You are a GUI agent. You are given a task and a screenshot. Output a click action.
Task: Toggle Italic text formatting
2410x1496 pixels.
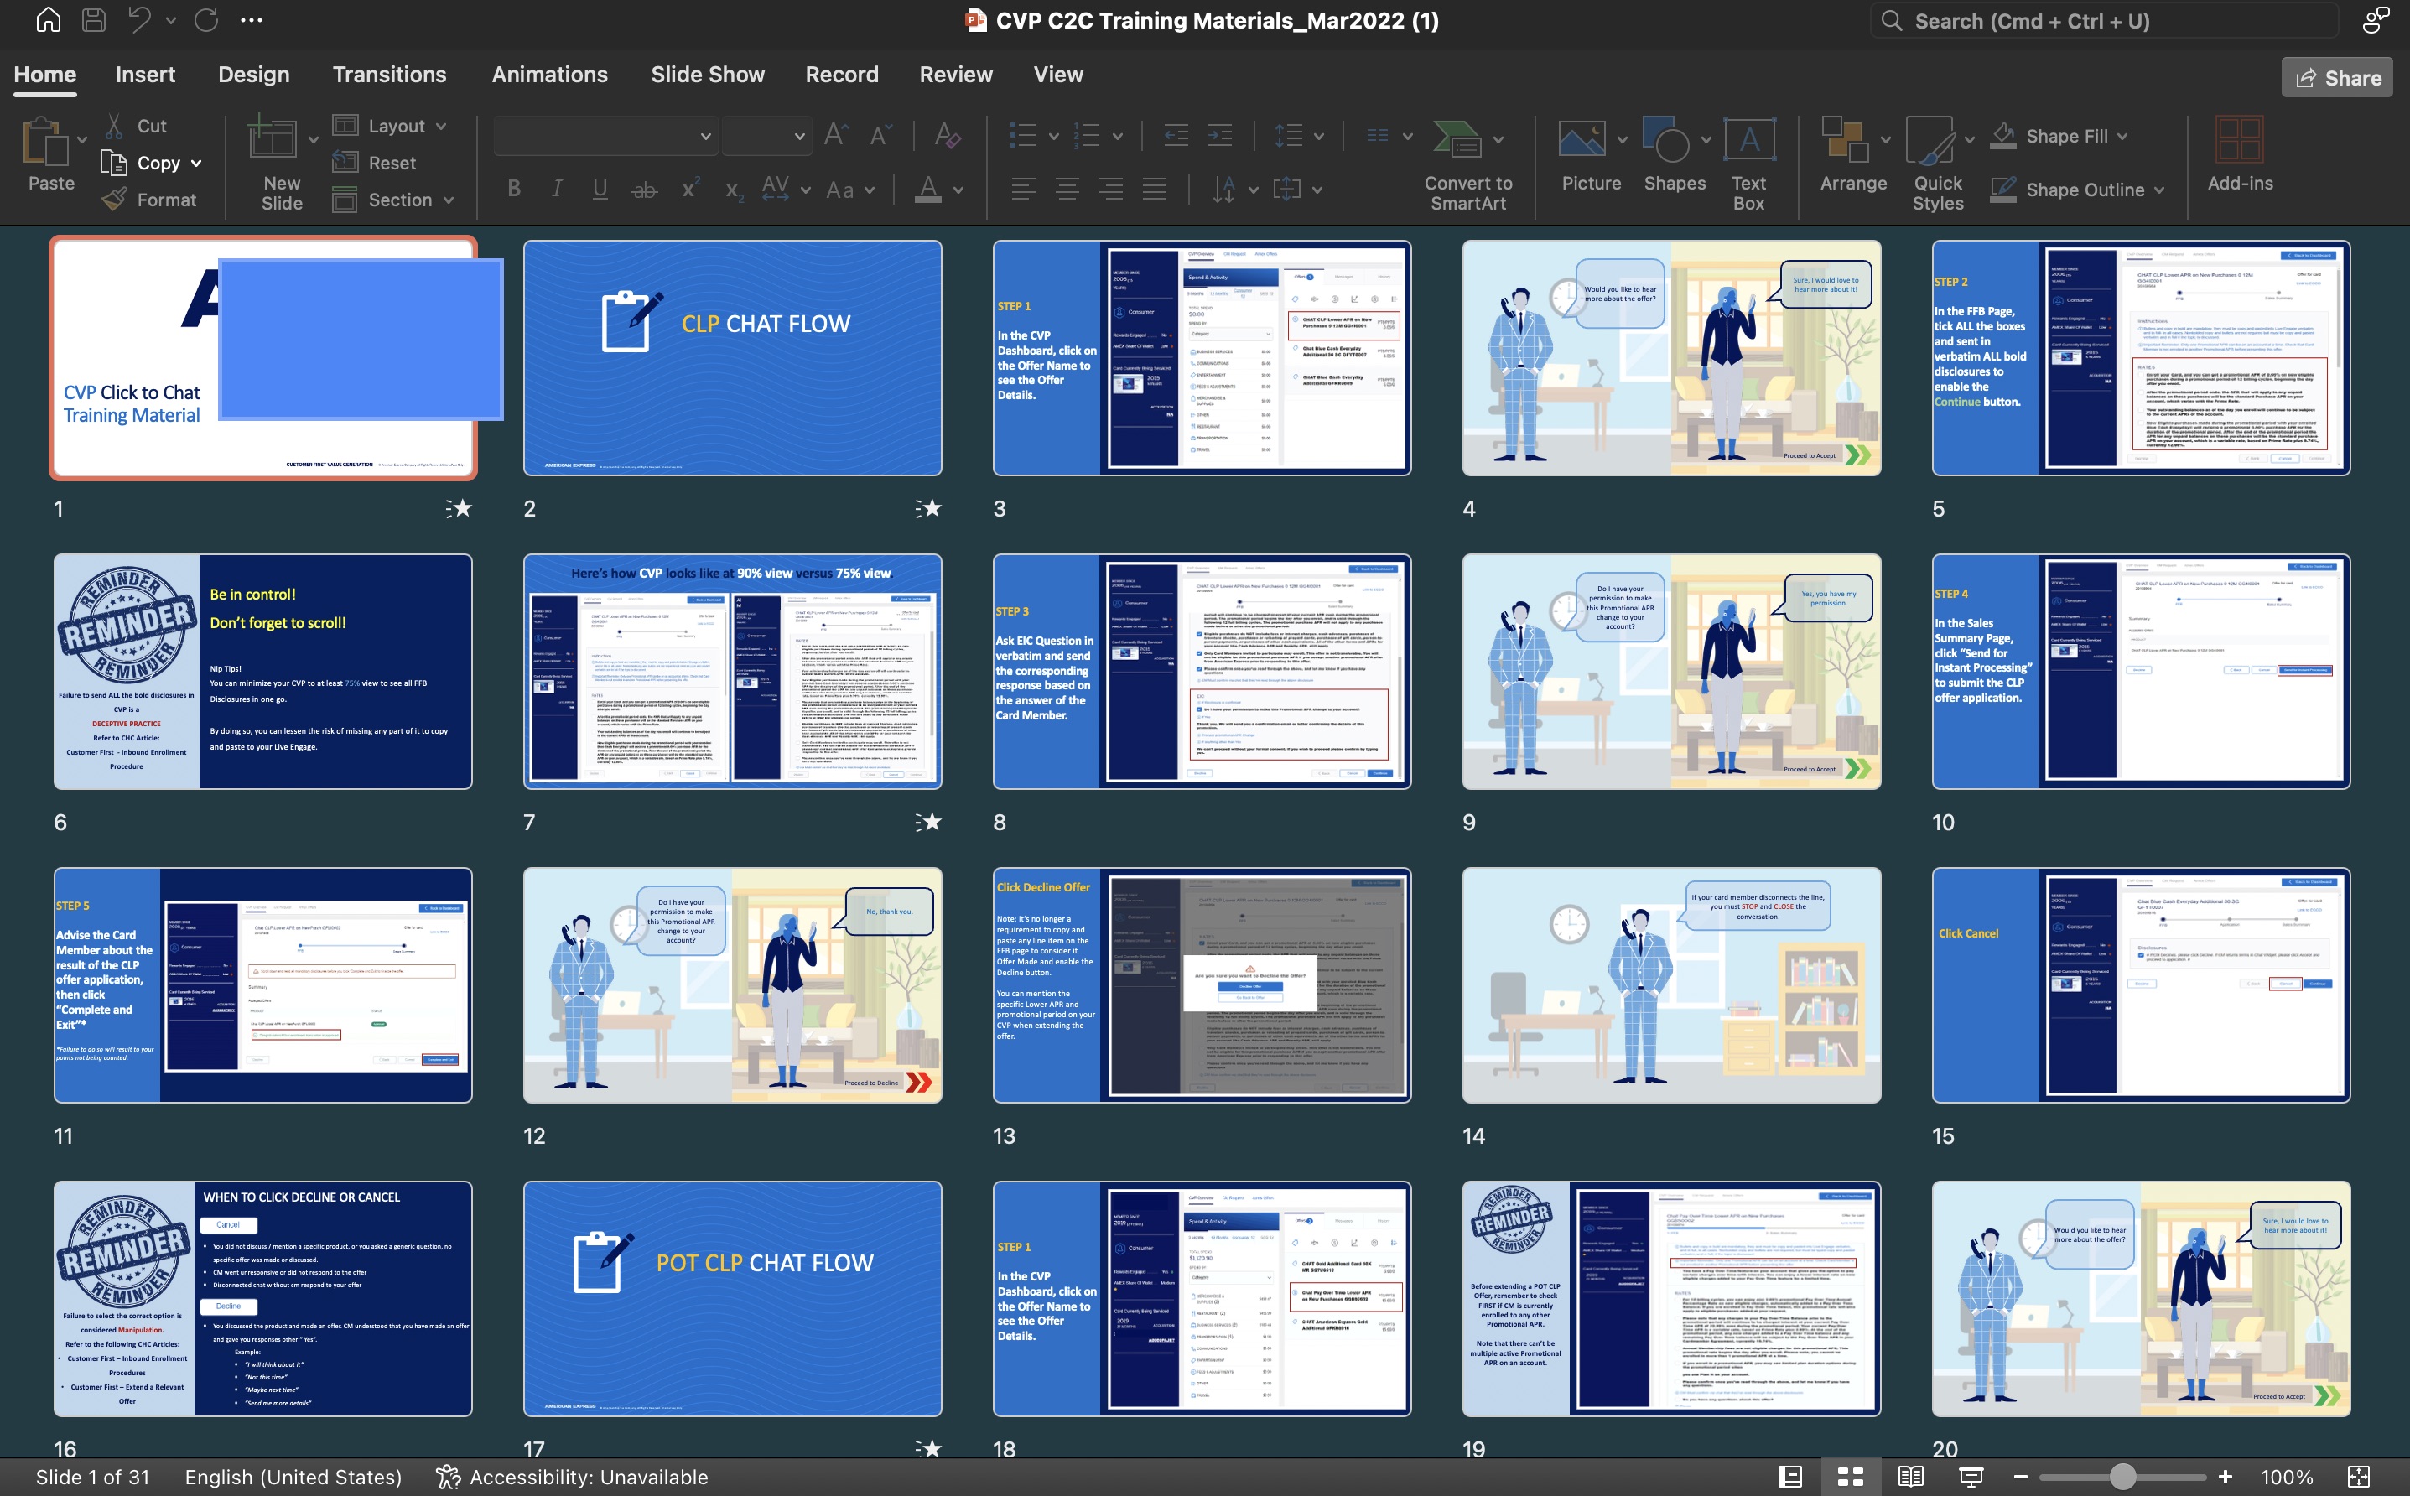(557, 189)
